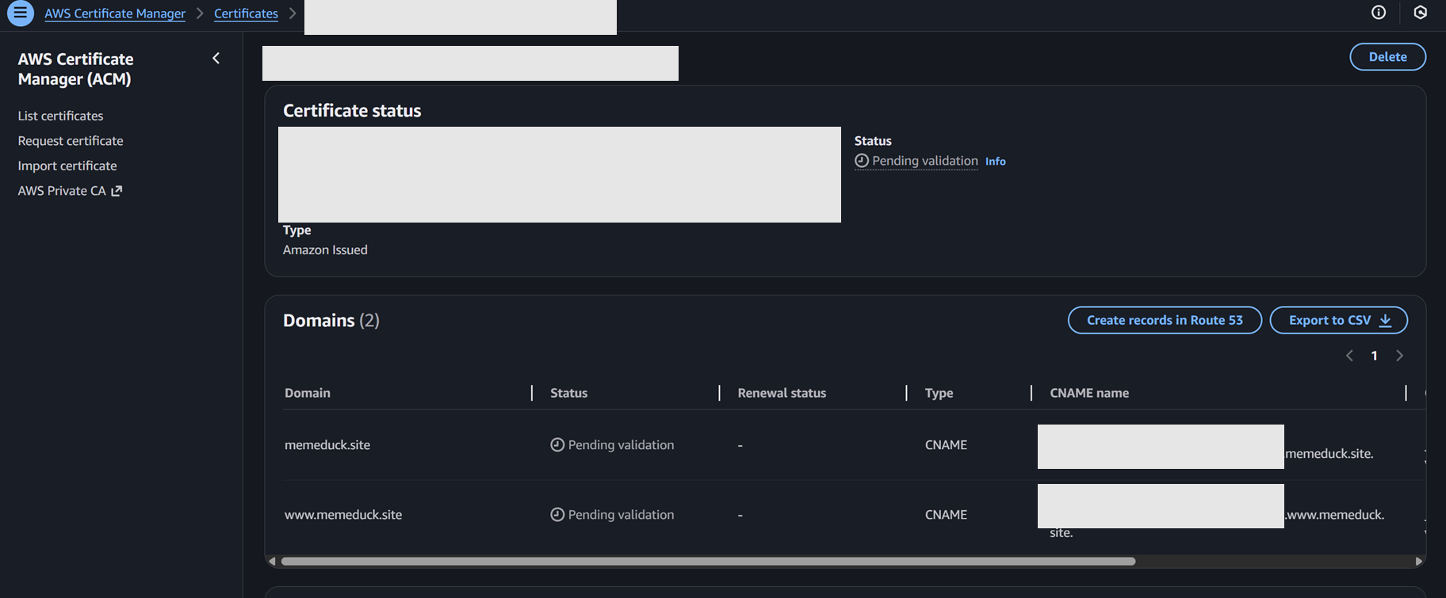The height and width of the screenshot is (598, 1446).
Task: Collapse the ACM side navigation chevron
Action: coord(216,59)
